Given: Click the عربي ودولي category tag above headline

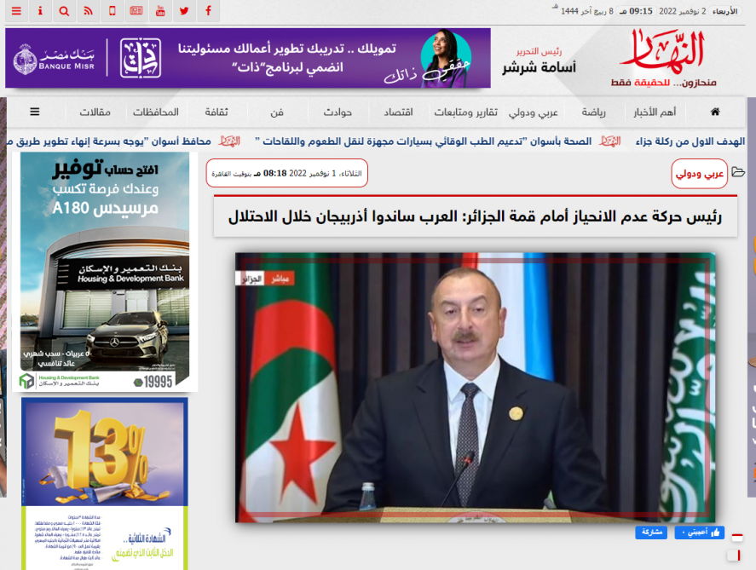Looking at the screenshot, I should pyautogui.click(x=699, y=174).
